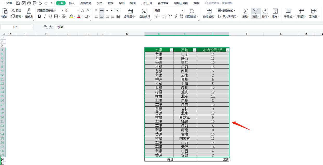Decrease font size with A- icon

click(x=88, y=11)
